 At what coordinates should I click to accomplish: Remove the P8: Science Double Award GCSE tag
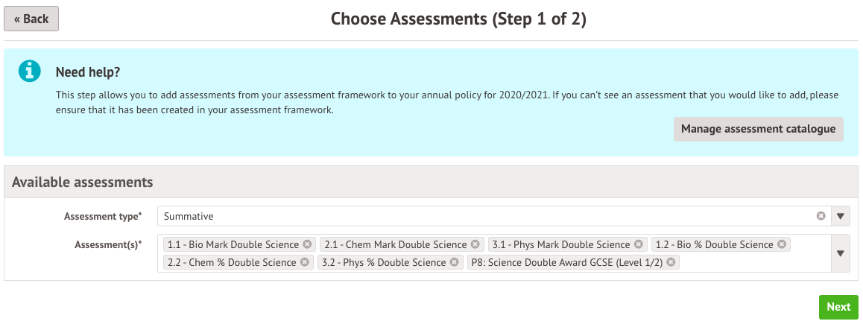671,262
